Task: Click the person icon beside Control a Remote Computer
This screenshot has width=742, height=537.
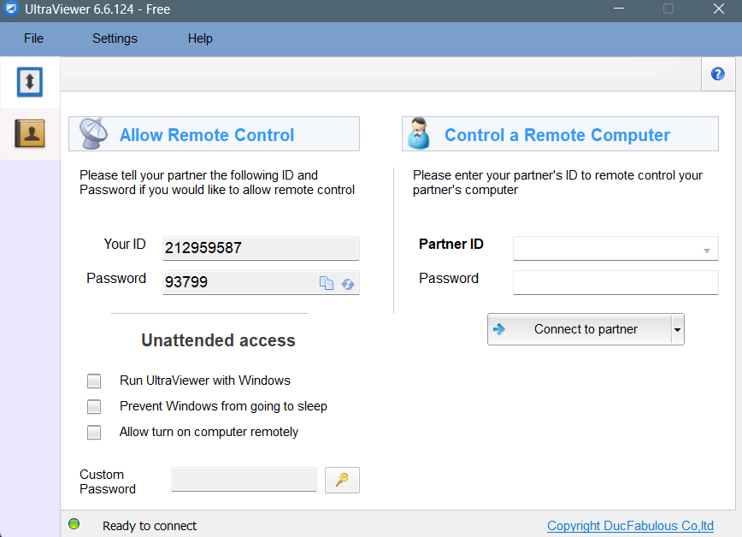Action: click(418, 133)
